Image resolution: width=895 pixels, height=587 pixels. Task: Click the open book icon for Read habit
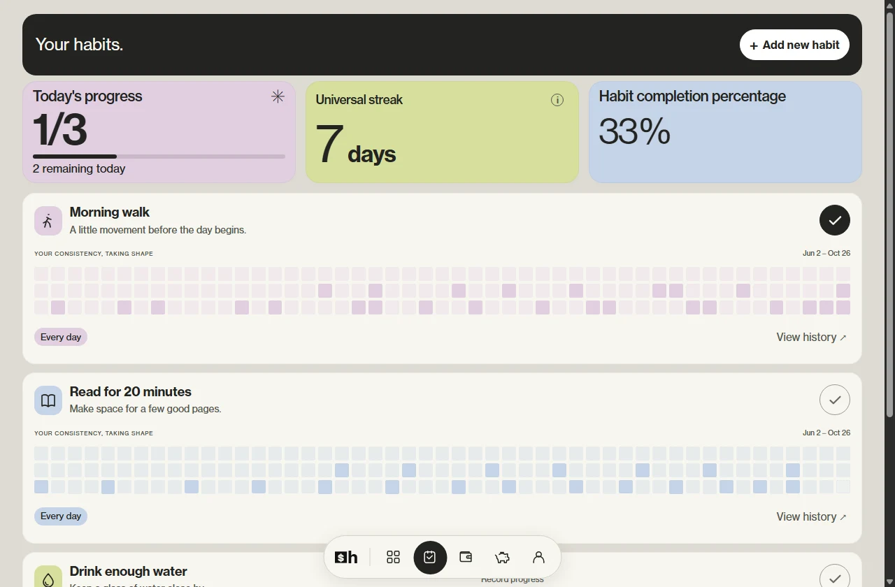pos(48,400)
